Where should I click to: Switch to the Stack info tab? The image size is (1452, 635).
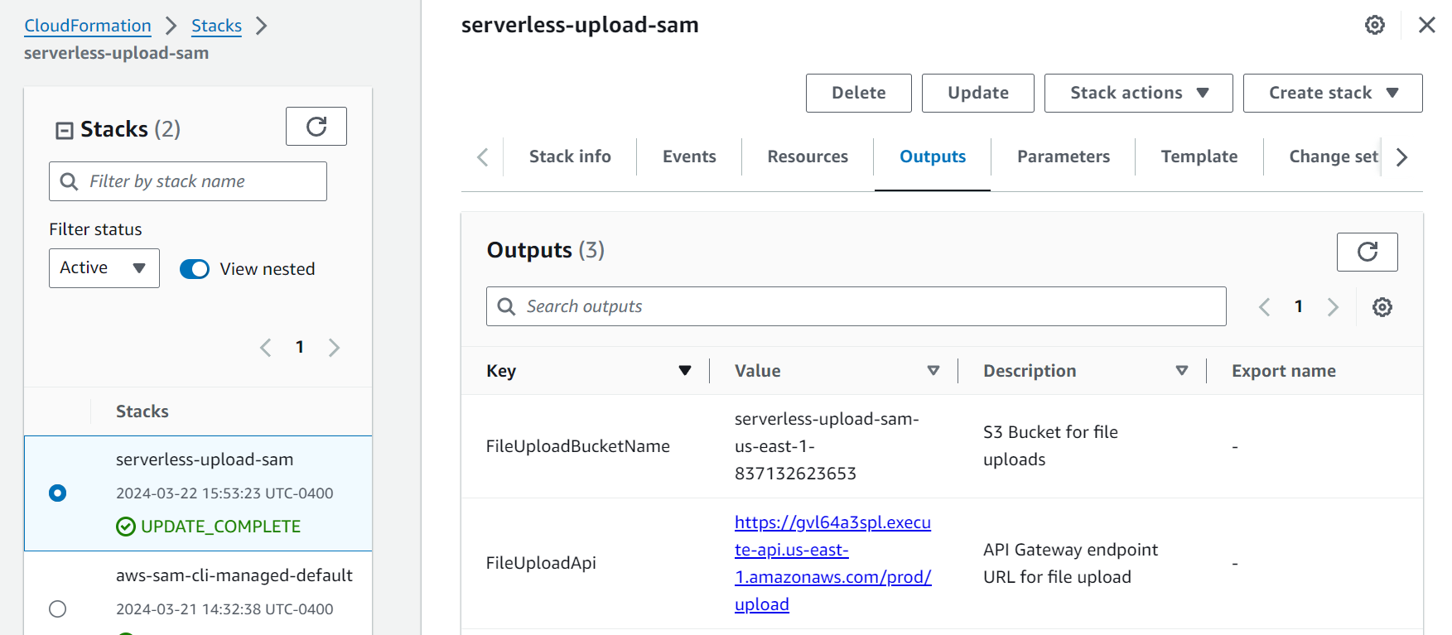coord(570,156)
